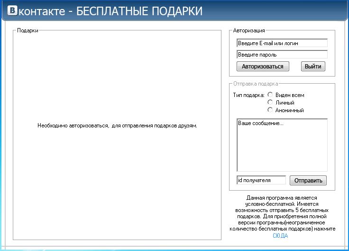Click the Выйти button
This screenshot has width=349, height=251.
[313, 67]
